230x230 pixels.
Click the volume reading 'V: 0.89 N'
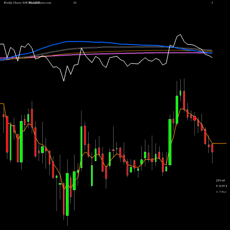pyautogui.click(x=221, y=186)
